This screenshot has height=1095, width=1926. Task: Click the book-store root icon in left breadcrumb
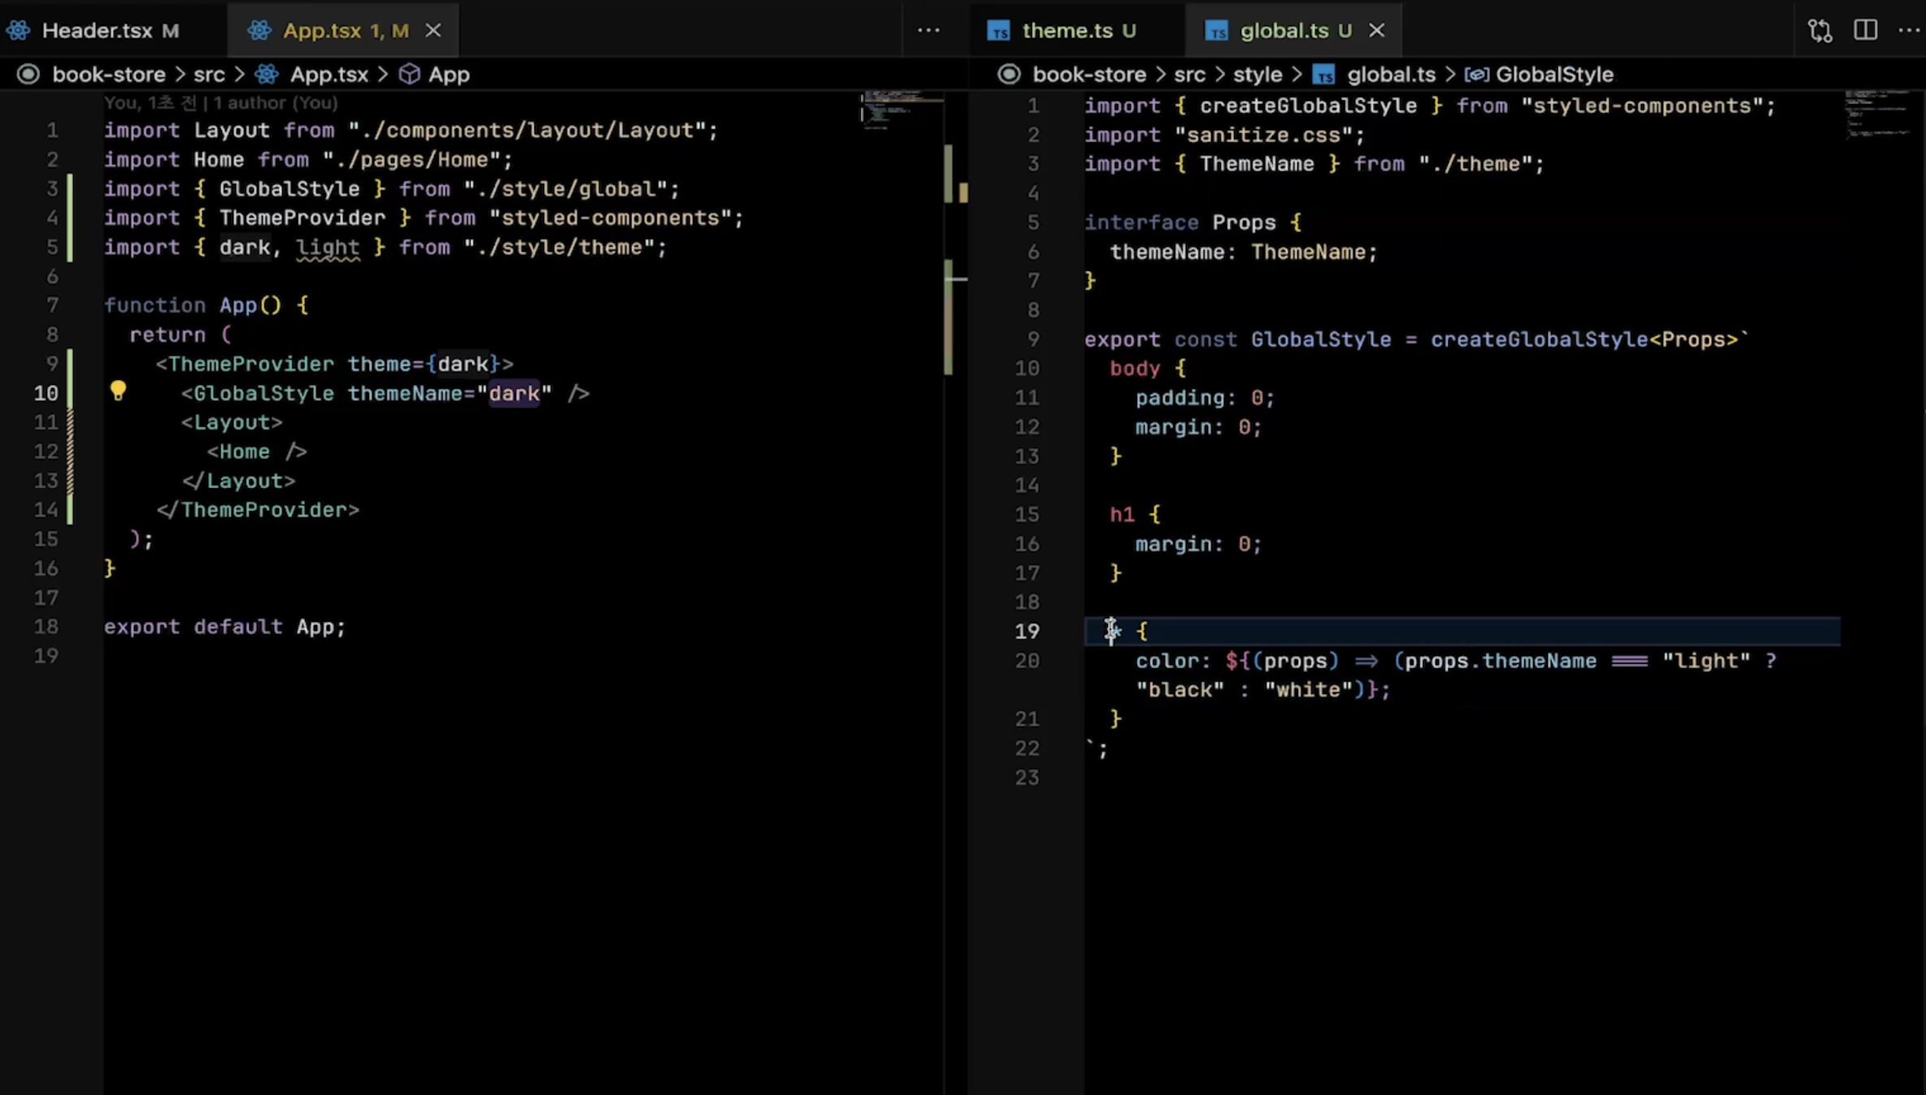point(28,75)
